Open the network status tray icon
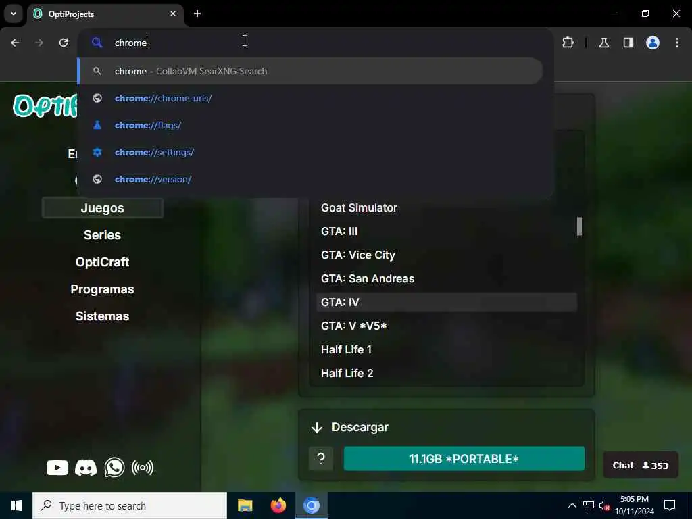 (x=589, y=505)
